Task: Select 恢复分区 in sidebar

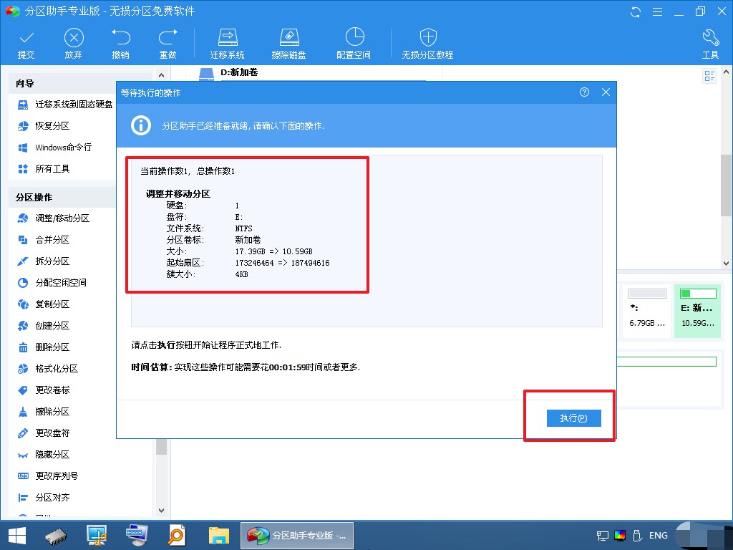Action: [44, 126]
